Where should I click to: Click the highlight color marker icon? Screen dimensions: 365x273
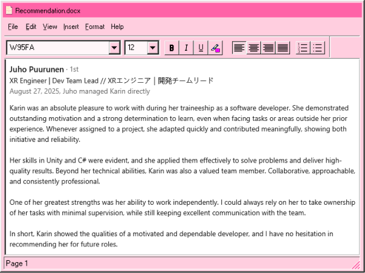tap(215, 48)
